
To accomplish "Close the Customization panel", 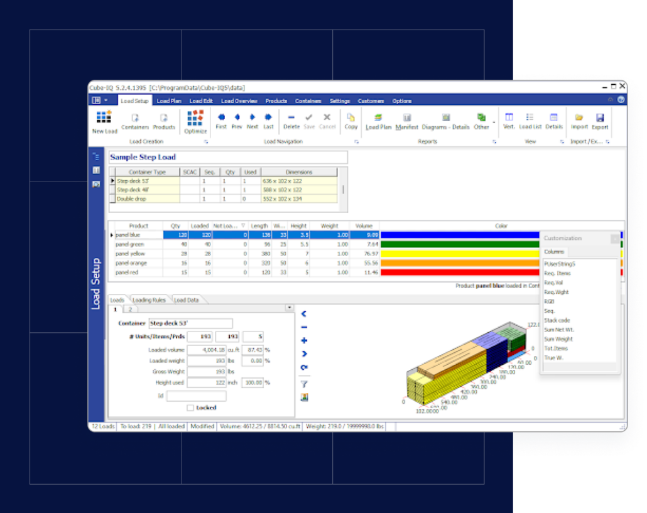I will (x=614, y=239).
